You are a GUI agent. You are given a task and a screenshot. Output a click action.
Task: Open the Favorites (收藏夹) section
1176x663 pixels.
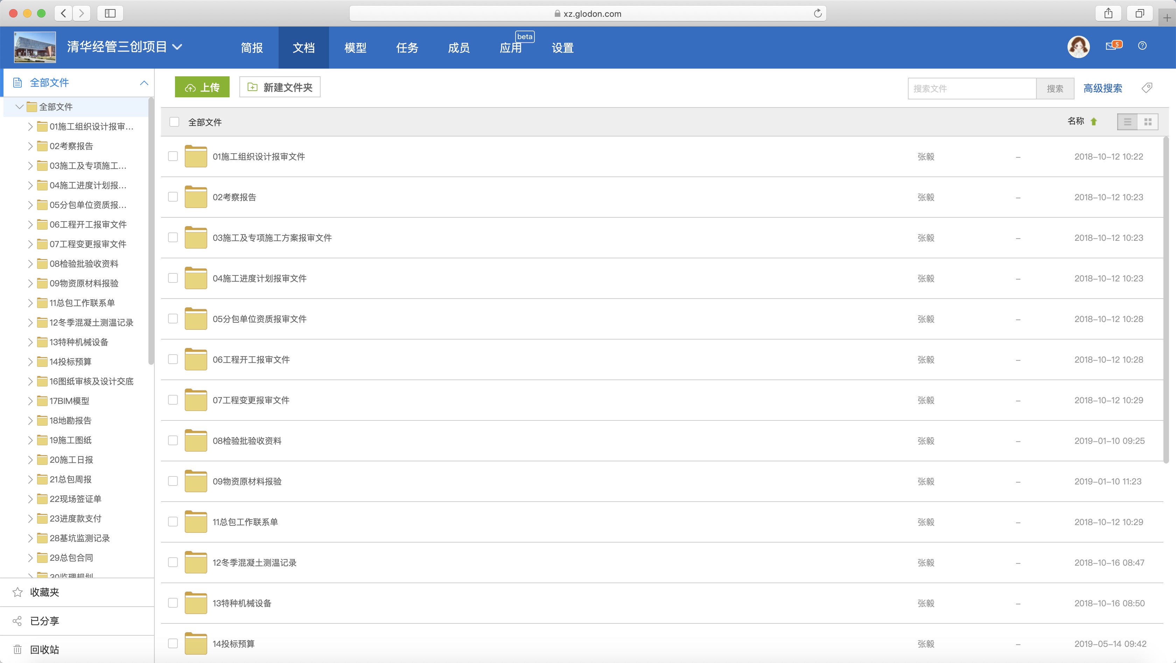coord(44,592)
